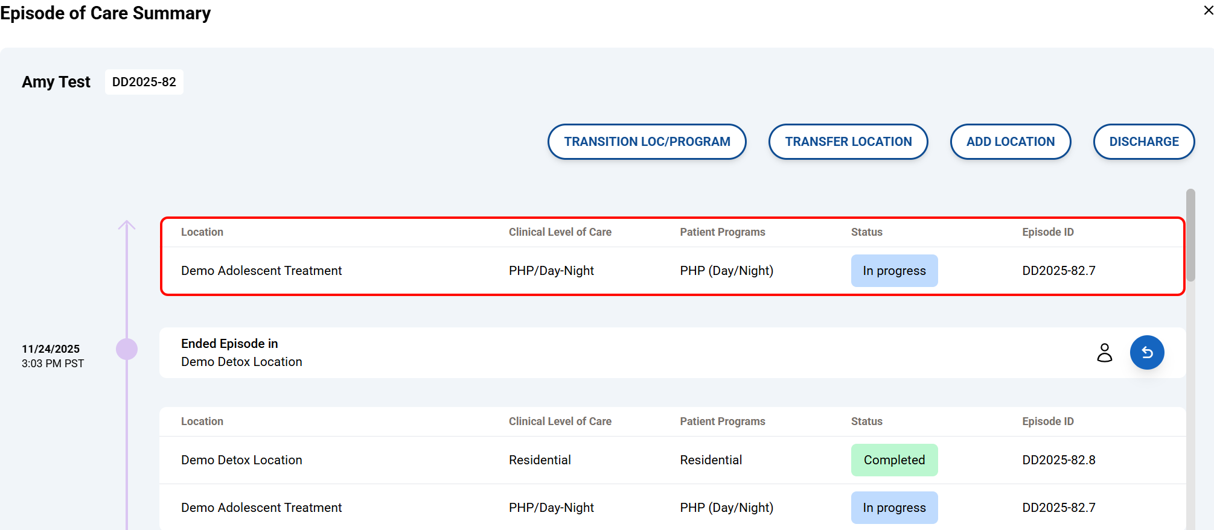This screenshot has width=1214, height=530.
Task: Click the person icon in Ended Episode row
Action: point(1104,353)
